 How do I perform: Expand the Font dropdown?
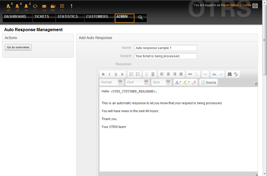137,82
